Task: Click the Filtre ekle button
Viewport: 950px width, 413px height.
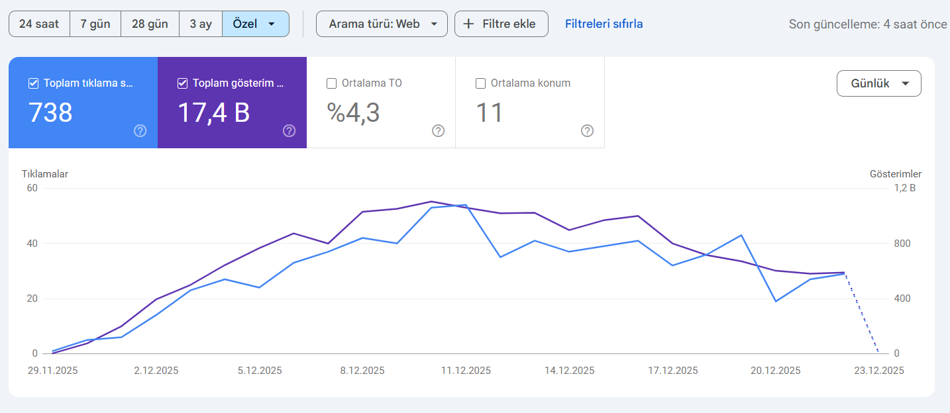Action: tap(501, 24)
